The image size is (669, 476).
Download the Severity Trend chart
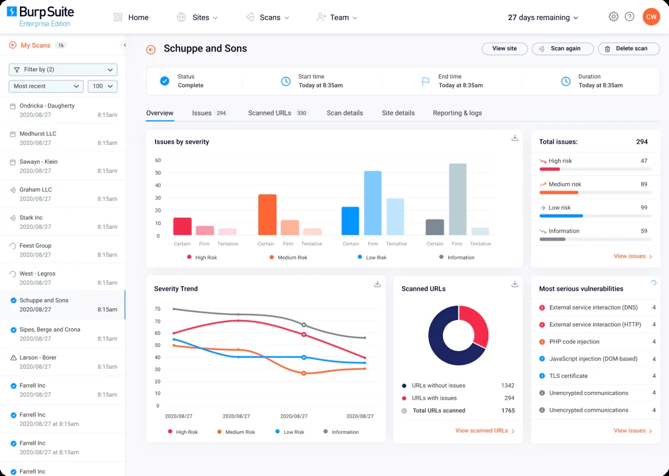pyautogui.click(x=377, y=283)
